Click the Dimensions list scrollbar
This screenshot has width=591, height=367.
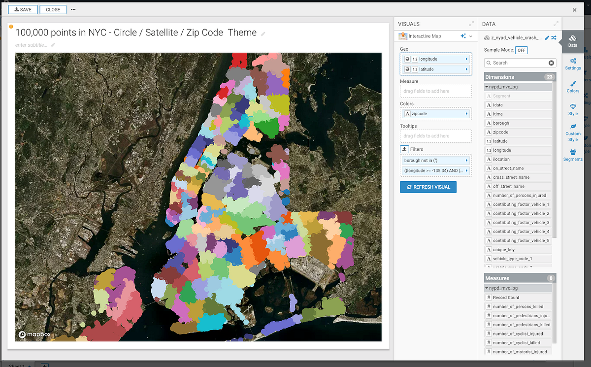tap(555, 160)
